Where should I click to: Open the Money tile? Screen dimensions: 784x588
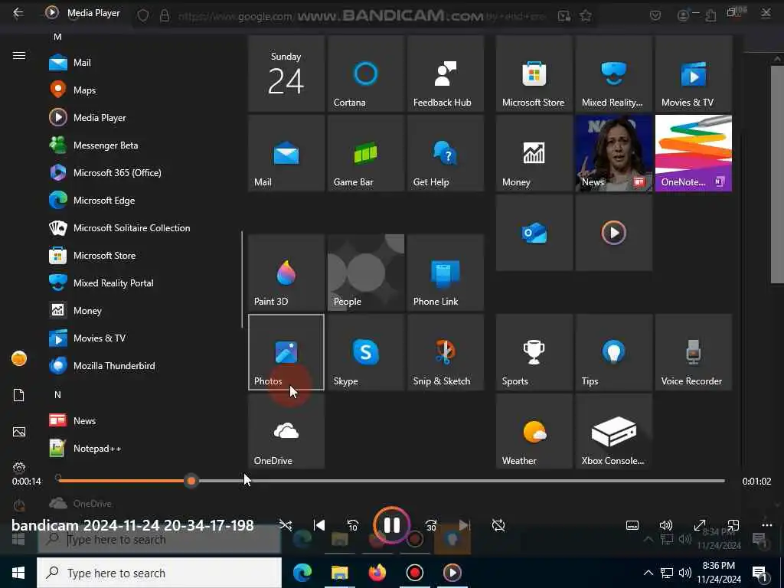534,153
